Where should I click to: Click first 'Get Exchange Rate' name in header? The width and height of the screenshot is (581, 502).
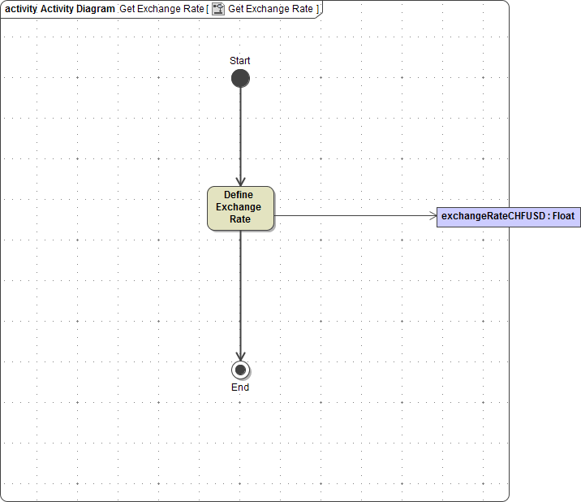[161, 8]
